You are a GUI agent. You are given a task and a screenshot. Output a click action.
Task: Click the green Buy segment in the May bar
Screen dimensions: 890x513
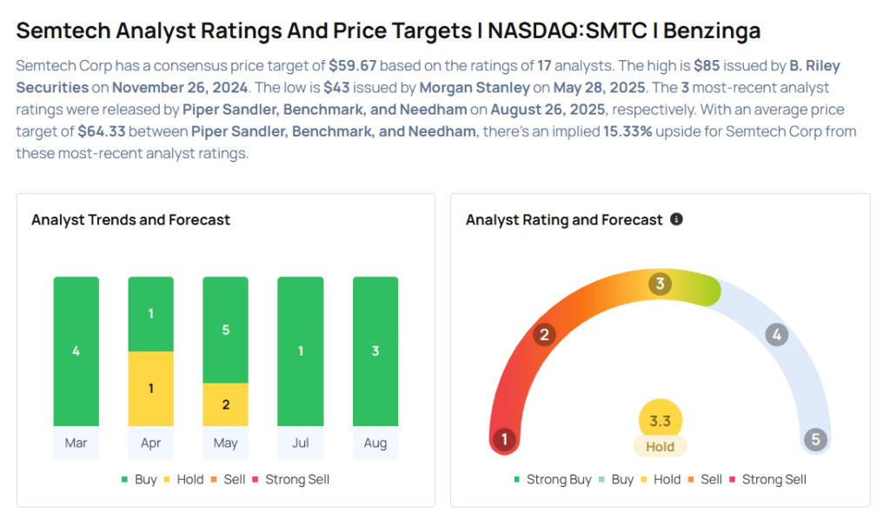point(225,330)
